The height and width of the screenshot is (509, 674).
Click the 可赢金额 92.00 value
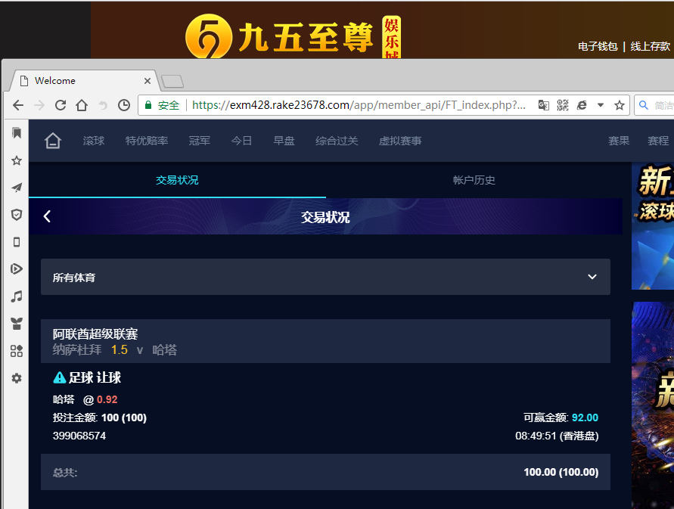585,417
